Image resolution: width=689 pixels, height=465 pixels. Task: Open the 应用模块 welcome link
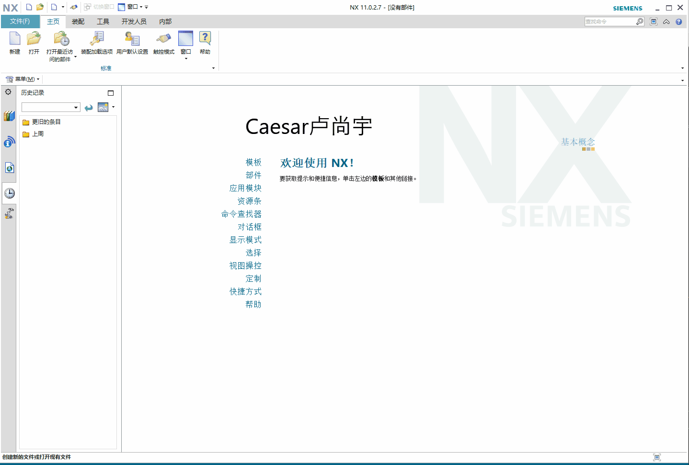pyautogui.click(x=245, y=188)
